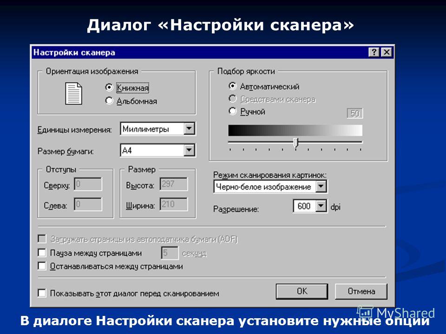Viewport: 446px width, 334px height.
Task: Click the Настройки сканера title bar text
Action: pyautogui.click(x=74, y=52)
